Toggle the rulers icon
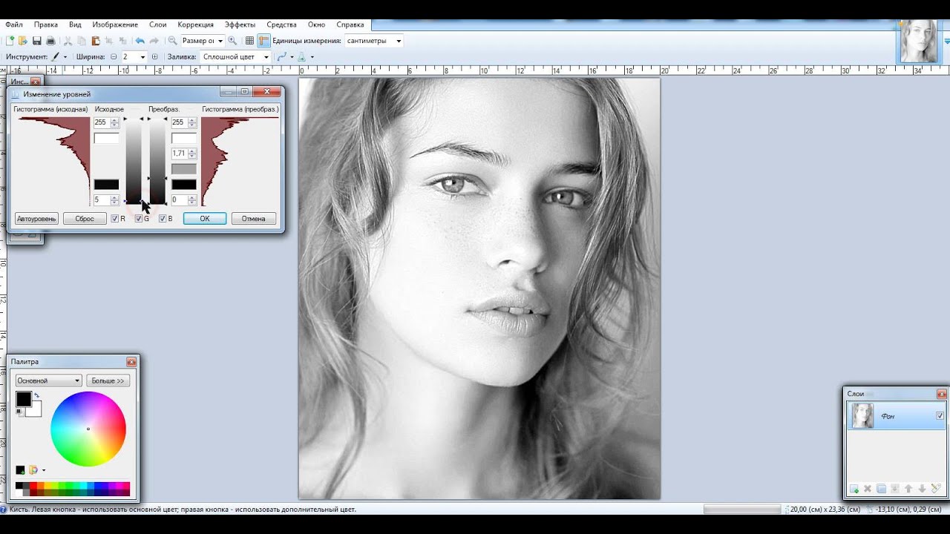The height and width of the screenshot is (534, 950). click(263, 41)
